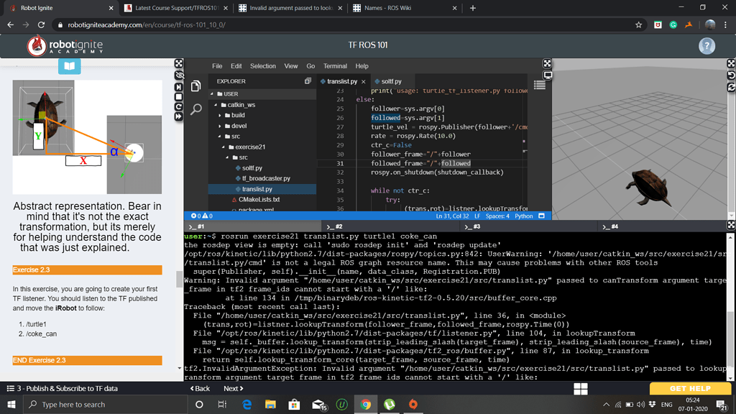This screenshot has height=414, width=736.
Task: Click the GET HELP button
Action: [689, 388]
